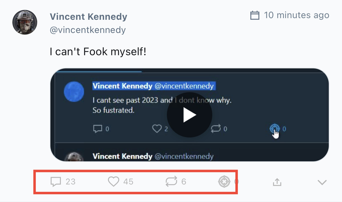The image size is (342, 202).
Task: Click the light gray crosshair icon under the video
Action: click(x=224, y=182)
